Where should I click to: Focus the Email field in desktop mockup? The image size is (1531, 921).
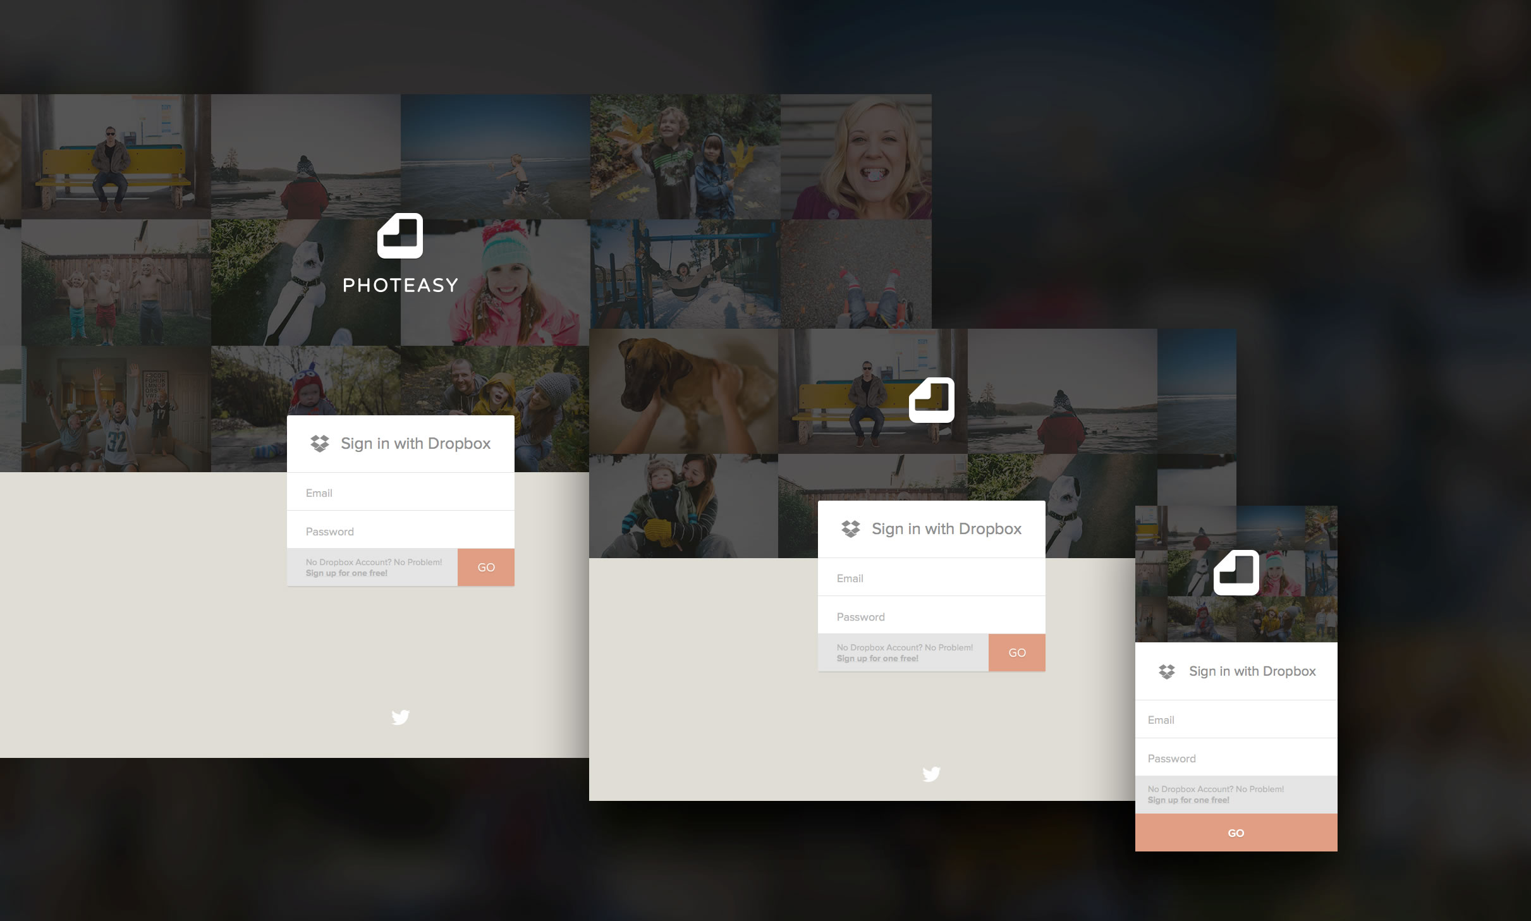click(401, 492)
